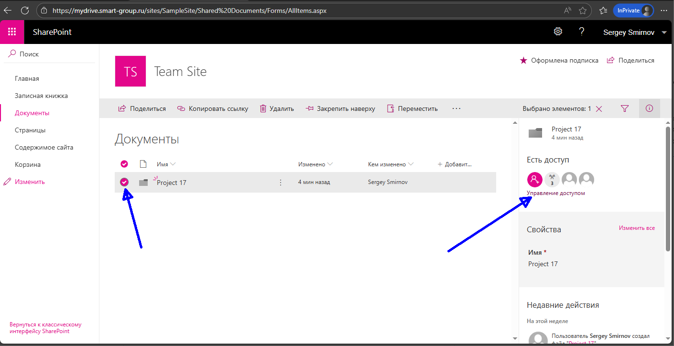The height and width of the screenshot is (346, 674).
Task: Open toolbar overflow three-dots menu
Action: tap(456, 108)
